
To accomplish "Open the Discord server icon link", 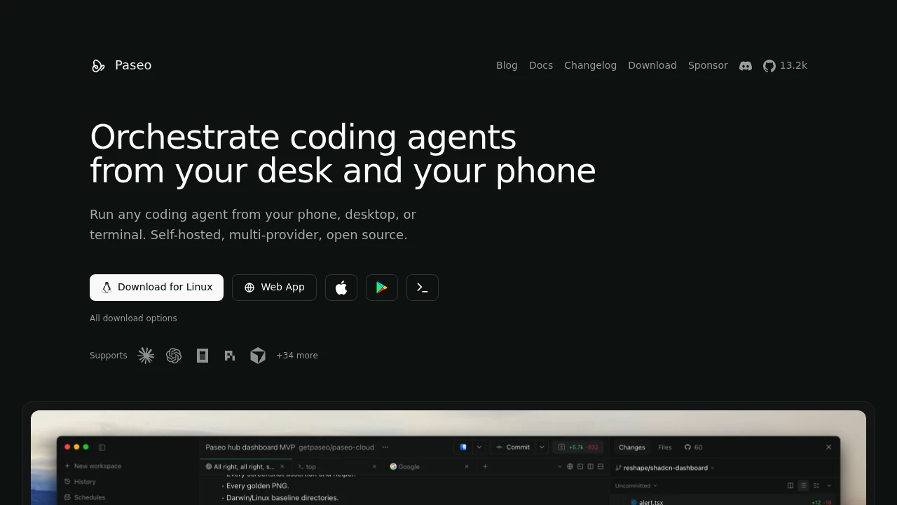I will tap(746, 66).
